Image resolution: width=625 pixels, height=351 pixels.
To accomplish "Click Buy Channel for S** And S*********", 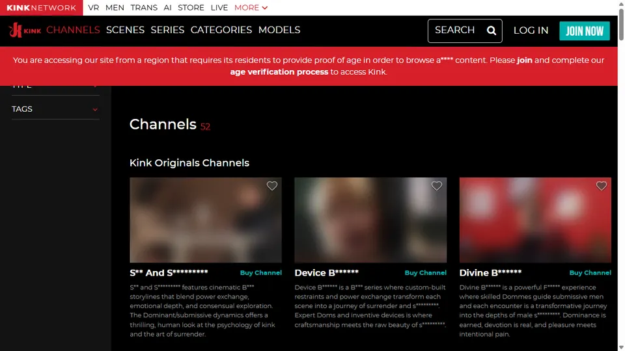I will (x=260, y=272).
